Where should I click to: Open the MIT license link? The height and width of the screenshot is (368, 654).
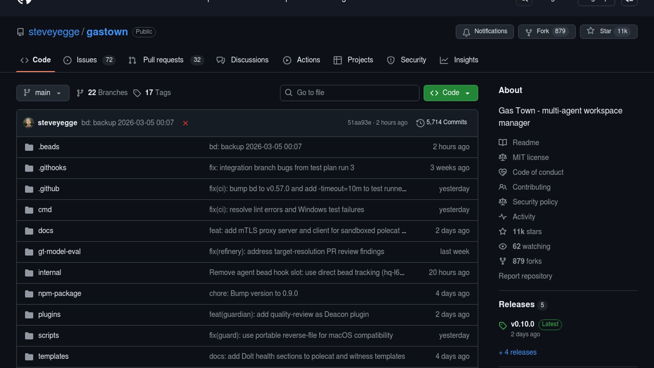coord(530,157)
